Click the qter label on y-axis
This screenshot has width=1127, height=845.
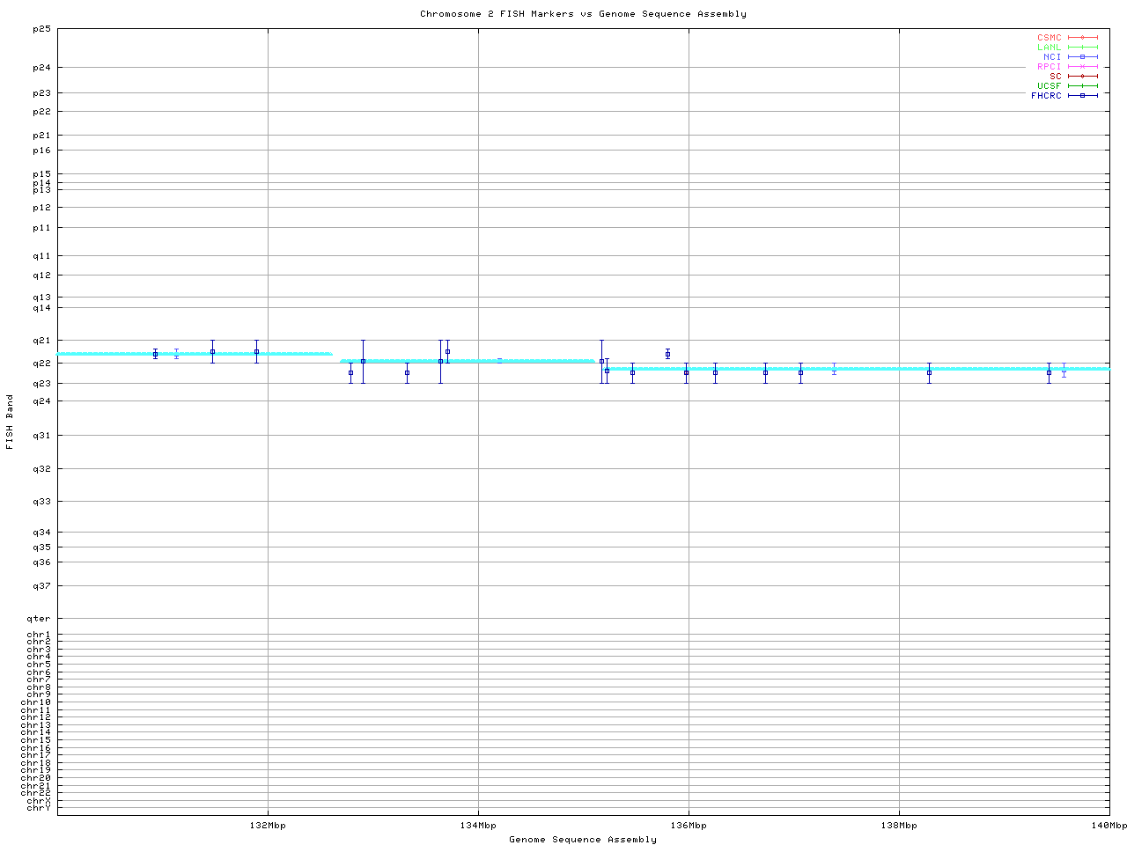[41, 619]
